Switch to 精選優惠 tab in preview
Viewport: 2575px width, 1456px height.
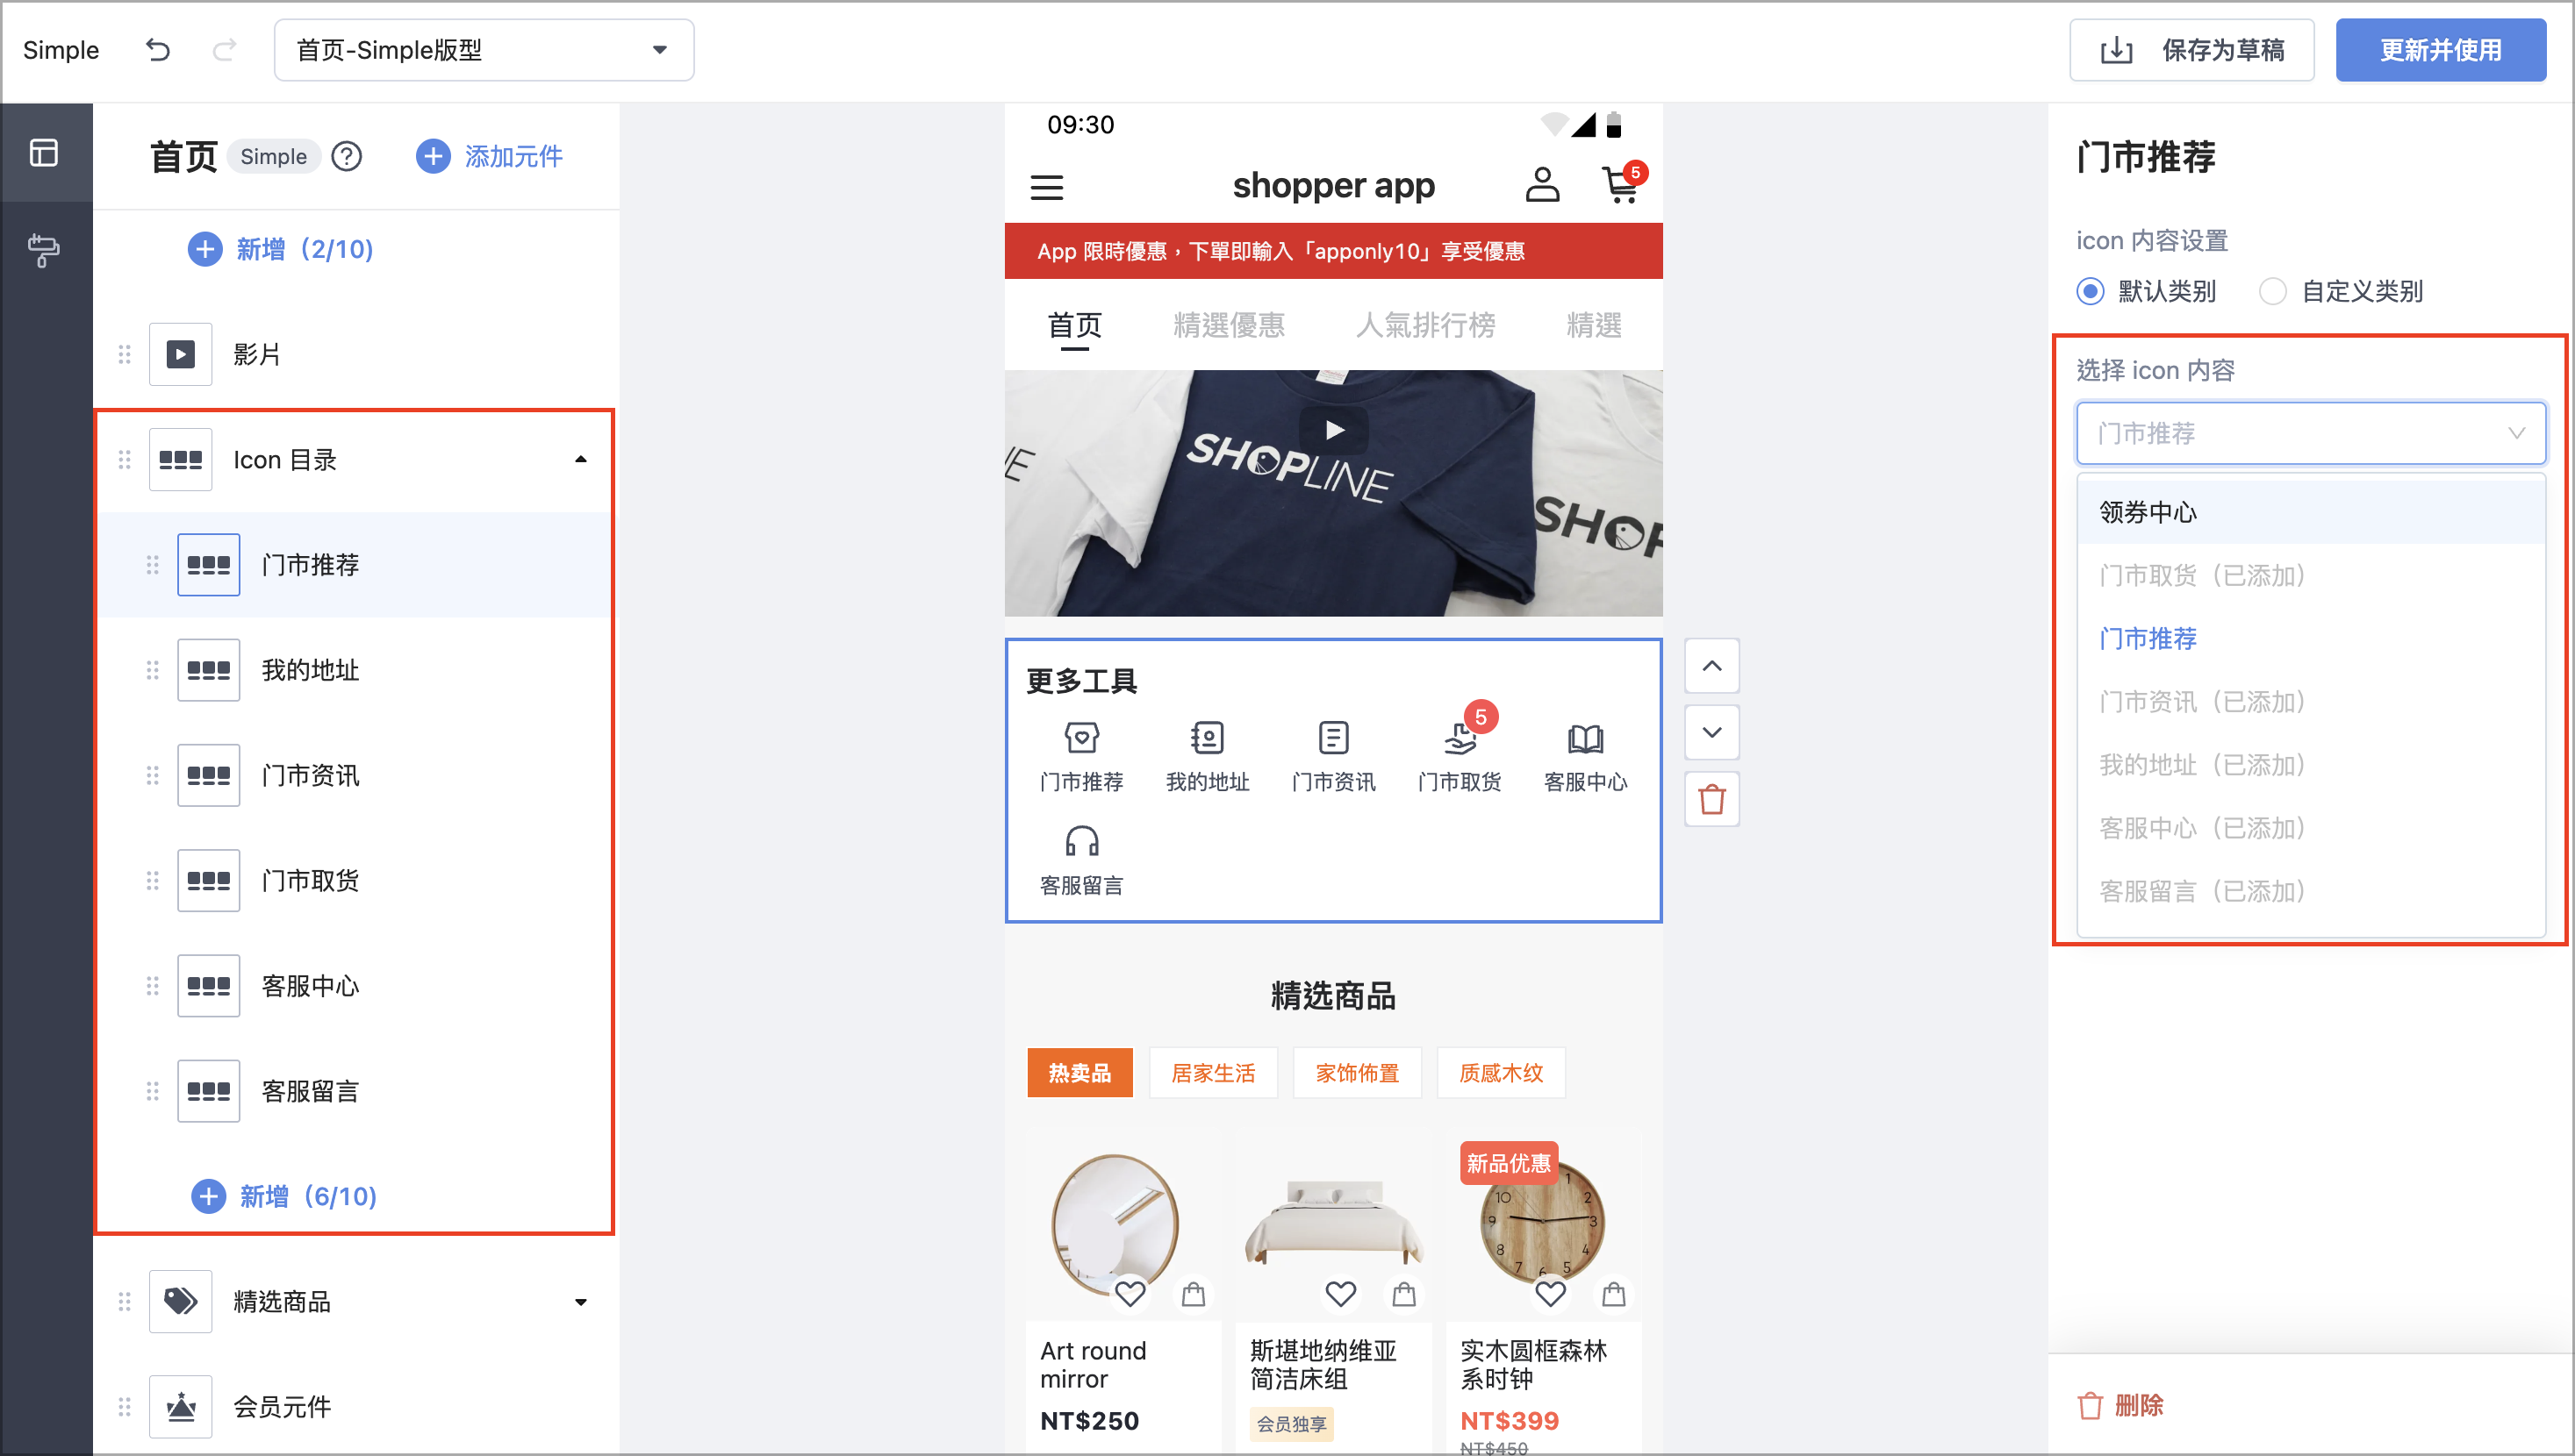(x=1229, y=325)
